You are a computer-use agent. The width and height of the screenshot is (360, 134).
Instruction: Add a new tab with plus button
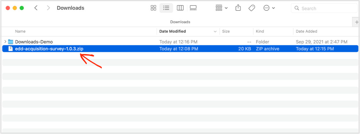[x=356, y=22]
